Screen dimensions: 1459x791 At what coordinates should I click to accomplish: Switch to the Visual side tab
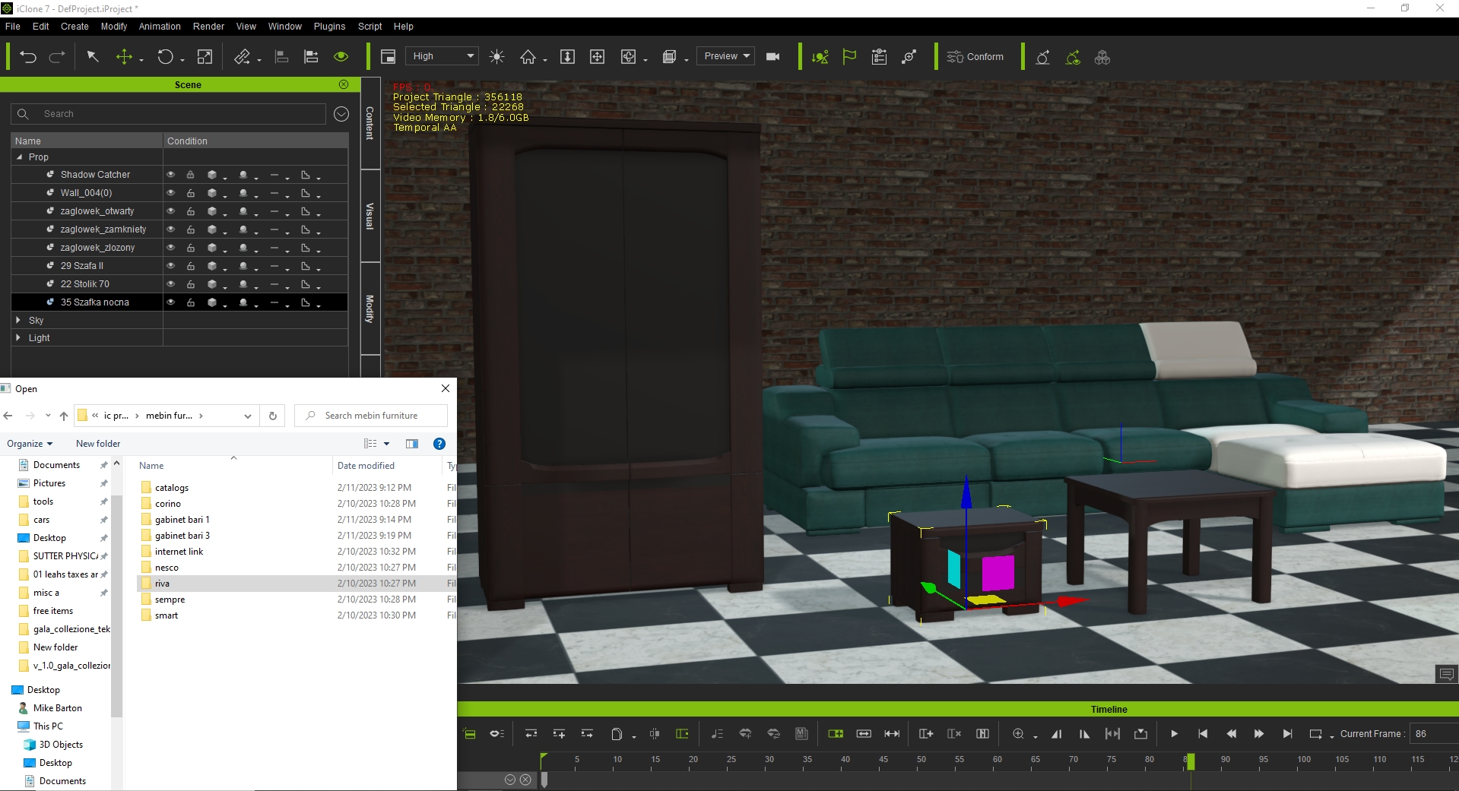tap(370, 216)
